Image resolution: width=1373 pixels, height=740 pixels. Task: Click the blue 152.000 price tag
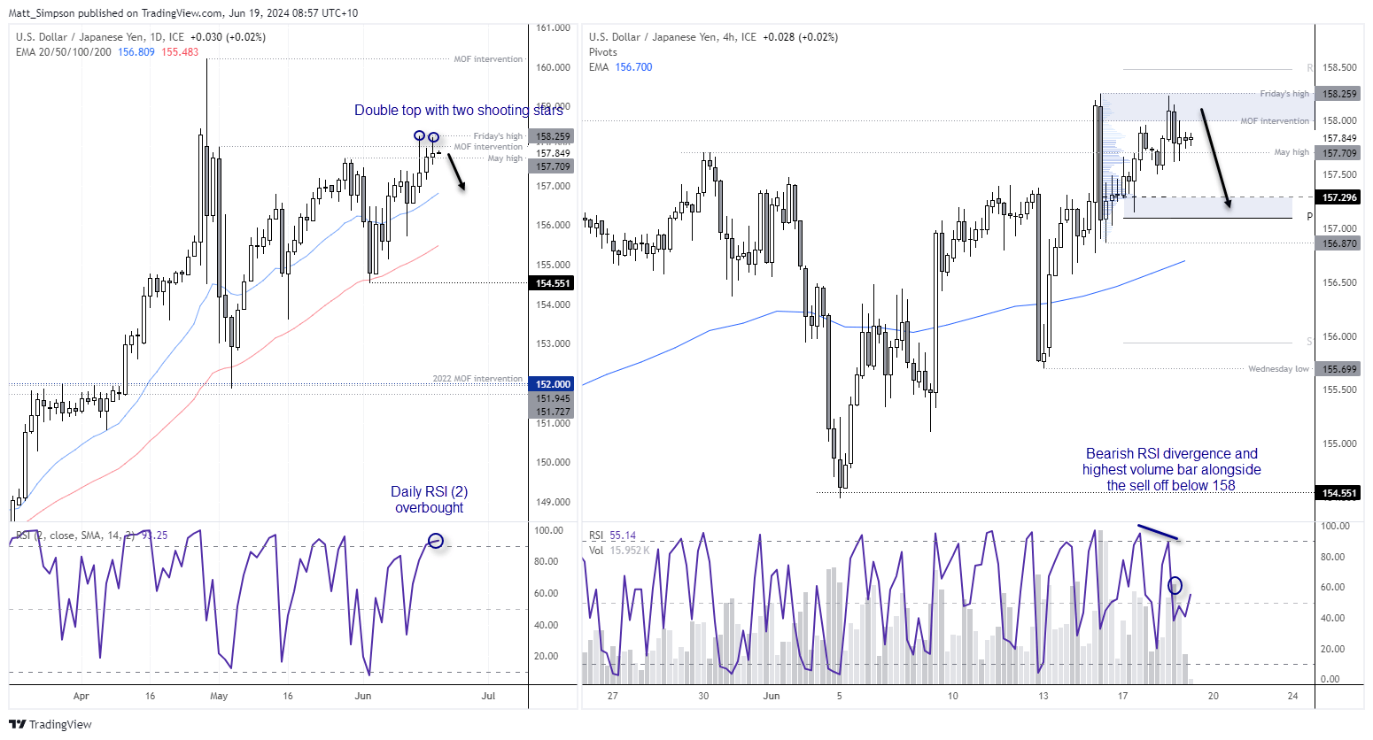pyautogui.click(x=553, y=384)
